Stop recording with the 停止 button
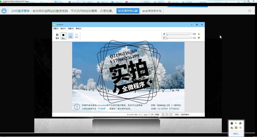The height and width of the screenshot is (137, 257). (x=63, y=36)
